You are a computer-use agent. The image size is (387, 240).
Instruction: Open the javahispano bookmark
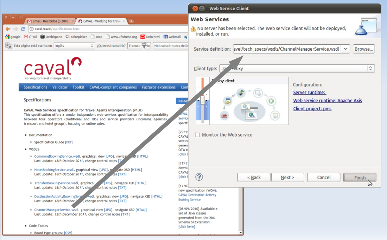point(51,37)
